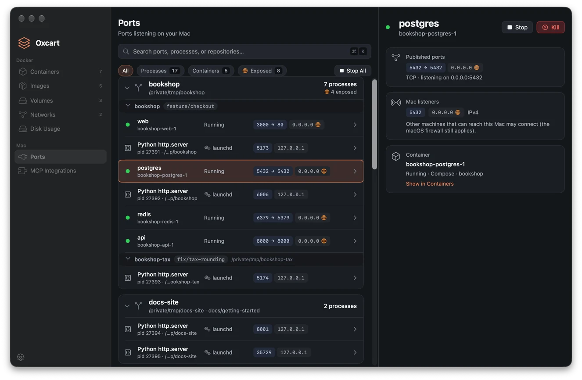Collapse the bookshop group
Screen dimensions: 582x380
pos(127,88)
